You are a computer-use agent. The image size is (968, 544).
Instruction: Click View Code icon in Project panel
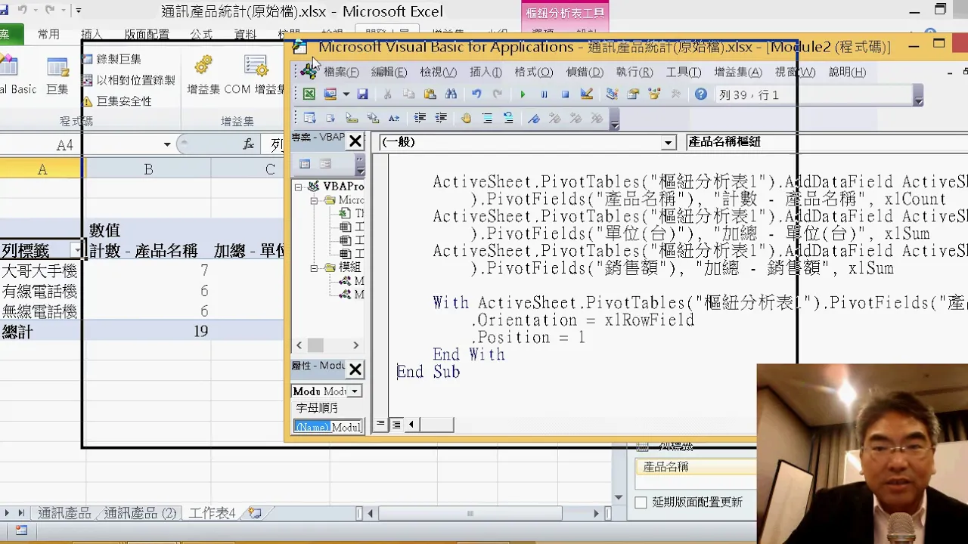[x=305, y=164]
